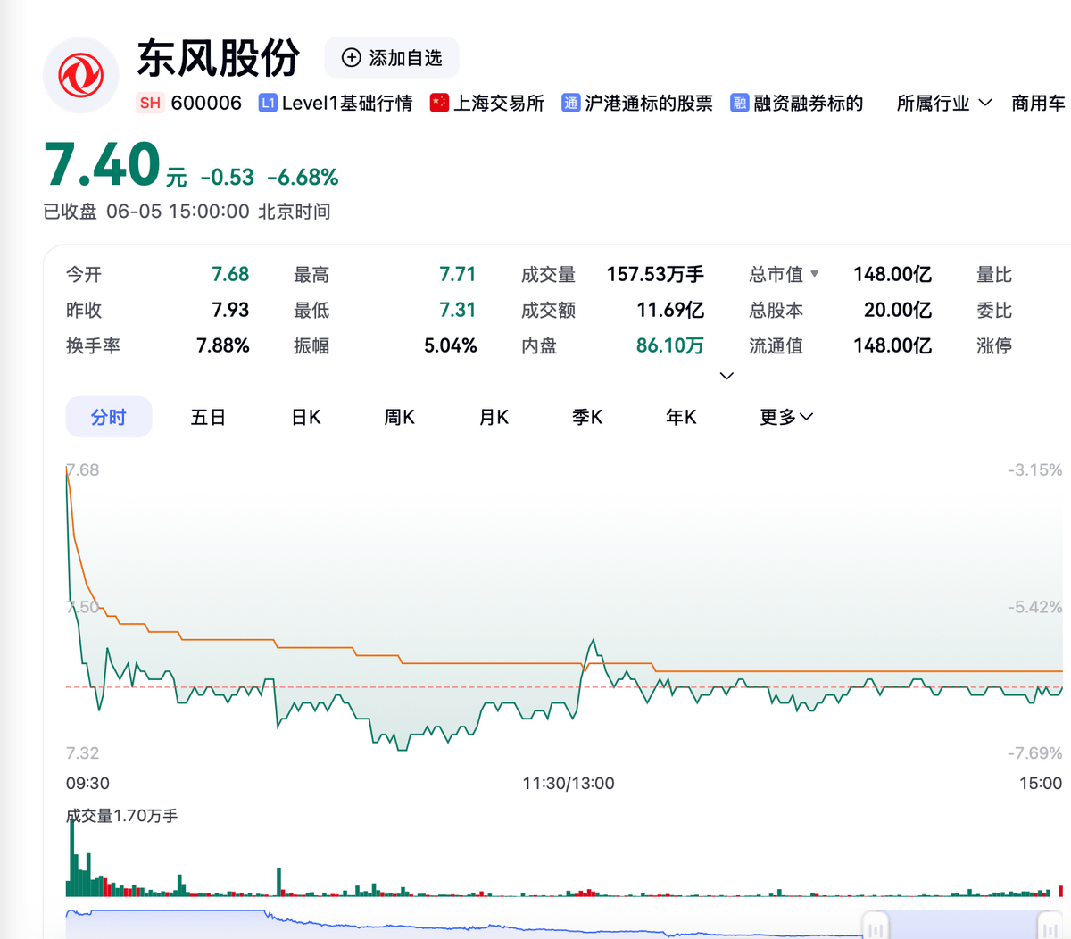Click the 15:00 time axis label
The width and height of the screenshot is (1071, 939).
tap(1041, 784)
